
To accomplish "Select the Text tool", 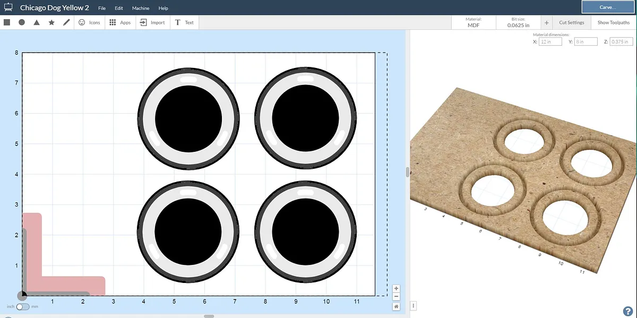I will point(184,22).
